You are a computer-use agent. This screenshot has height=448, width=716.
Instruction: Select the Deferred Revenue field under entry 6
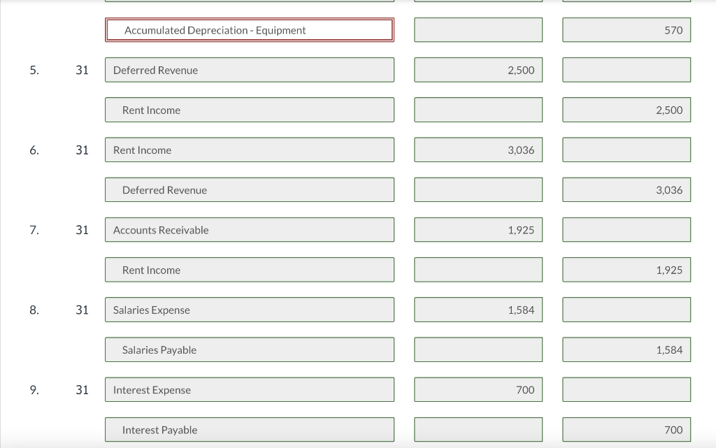point(249,189)
